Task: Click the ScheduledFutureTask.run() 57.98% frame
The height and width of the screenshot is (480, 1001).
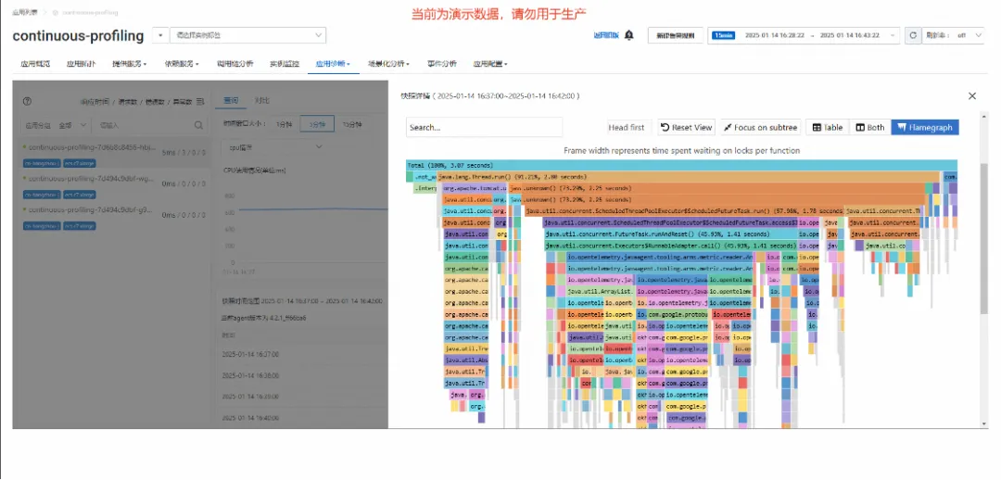Action: (684, 210)
